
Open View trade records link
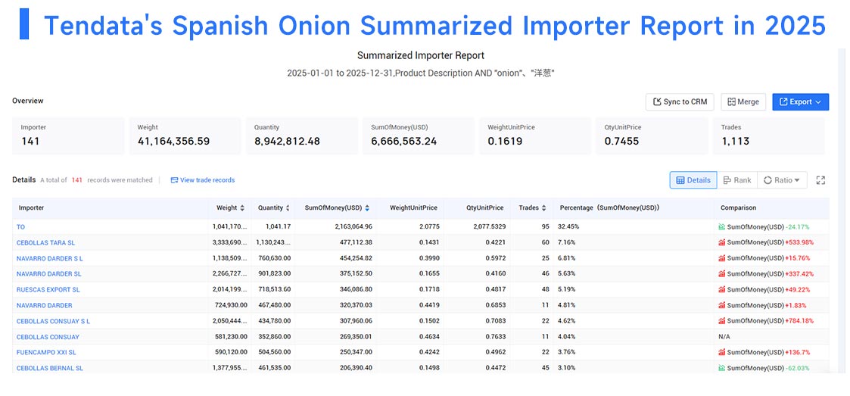coord(203,180)
